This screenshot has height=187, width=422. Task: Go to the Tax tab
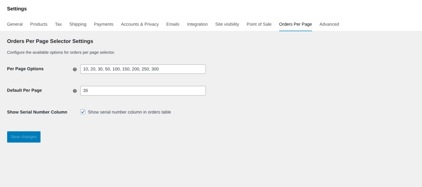click(58, 24)
